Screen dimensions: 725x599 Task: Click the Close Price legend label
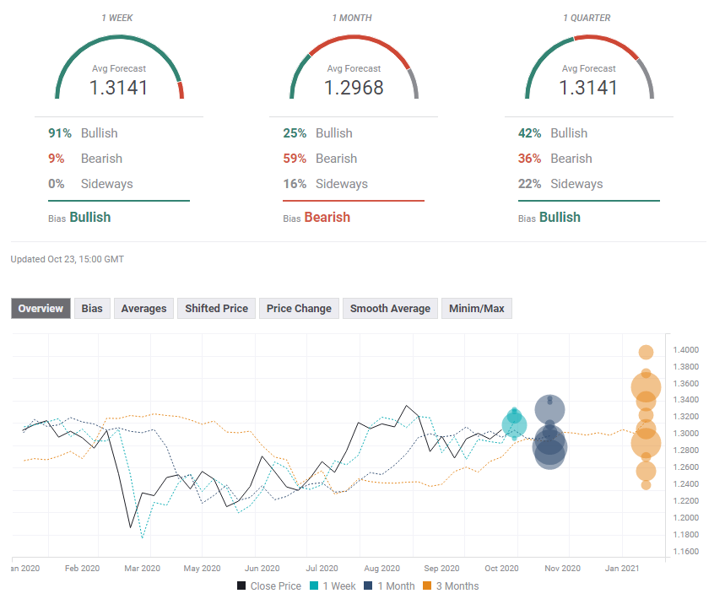(276, 586)
